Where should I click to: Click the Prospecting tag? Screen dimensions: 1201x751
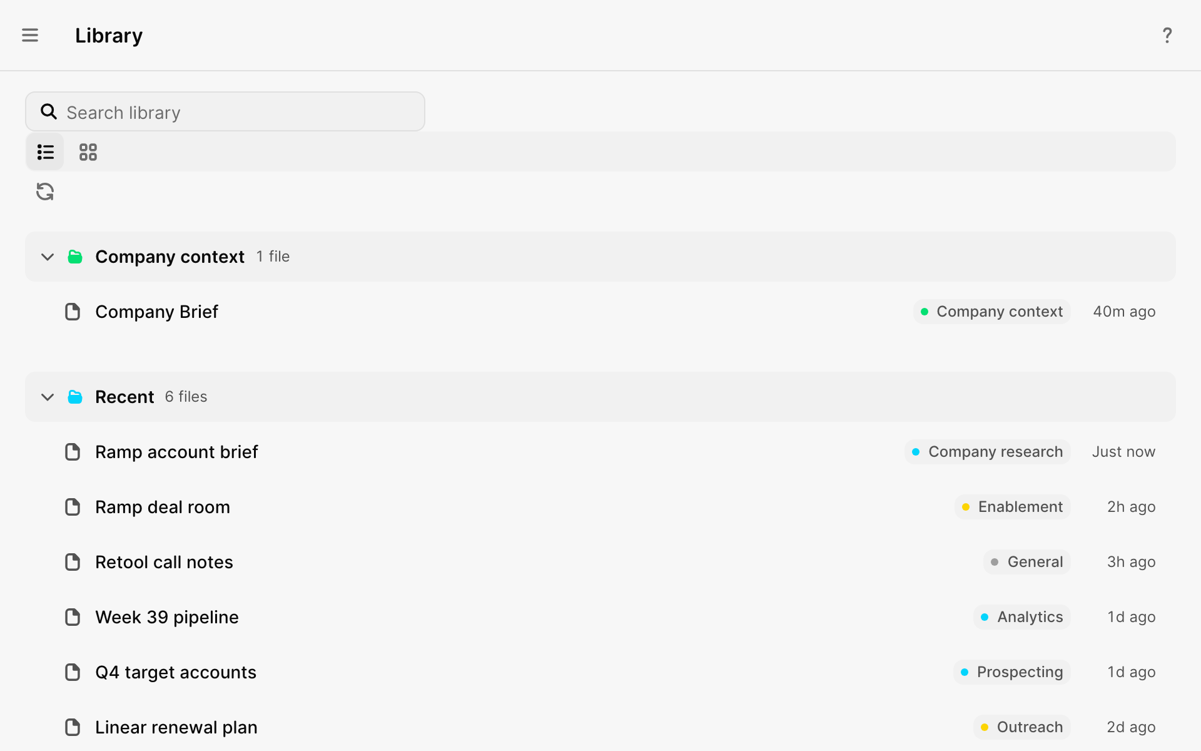point(1012,672)
